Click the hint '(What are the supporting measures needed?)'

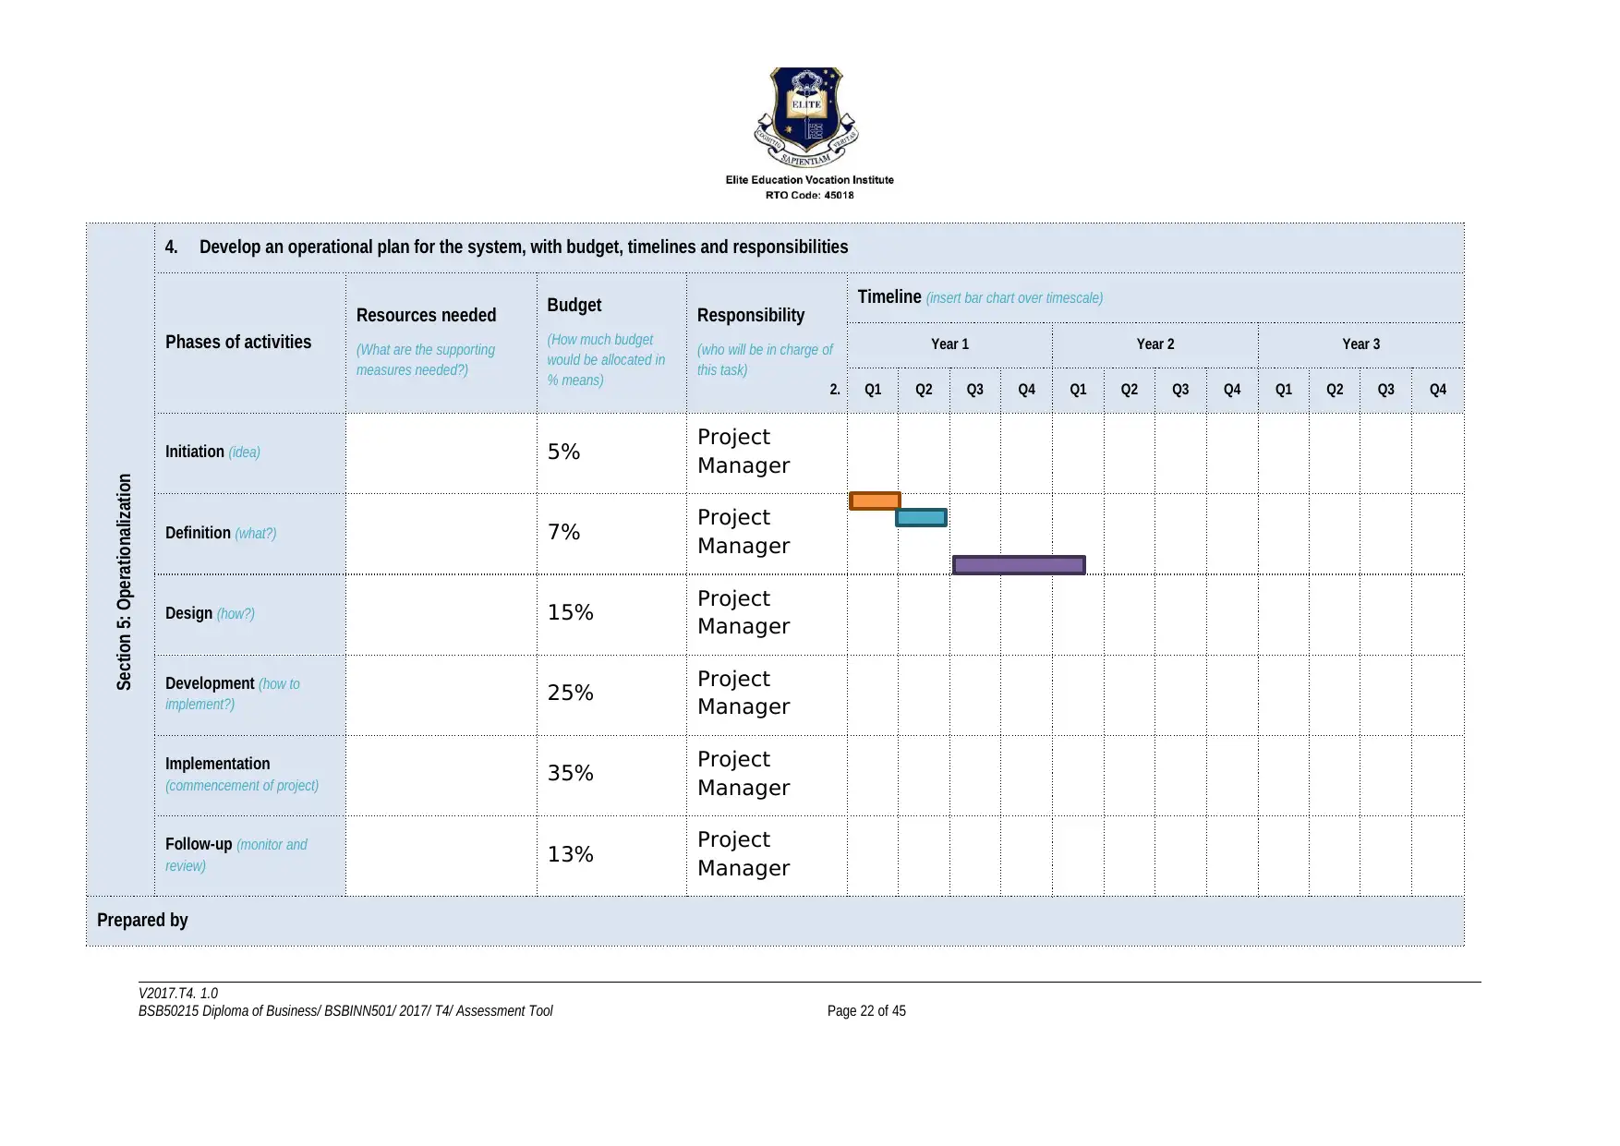[x=426, y=360]
